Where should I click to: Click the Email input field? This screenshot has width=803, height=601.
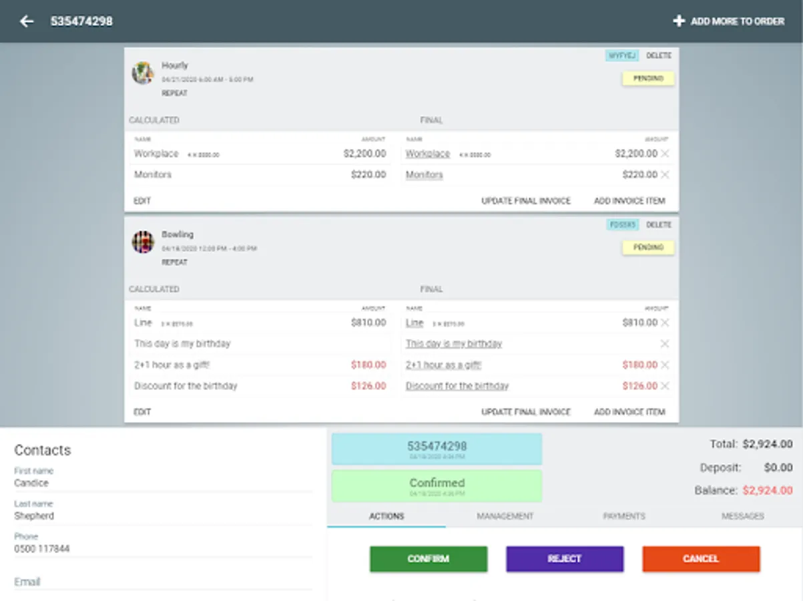(x=163, y=582)
